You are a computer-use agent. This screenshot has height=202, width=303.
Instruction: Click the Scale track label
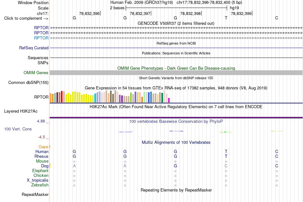[43, 8]
